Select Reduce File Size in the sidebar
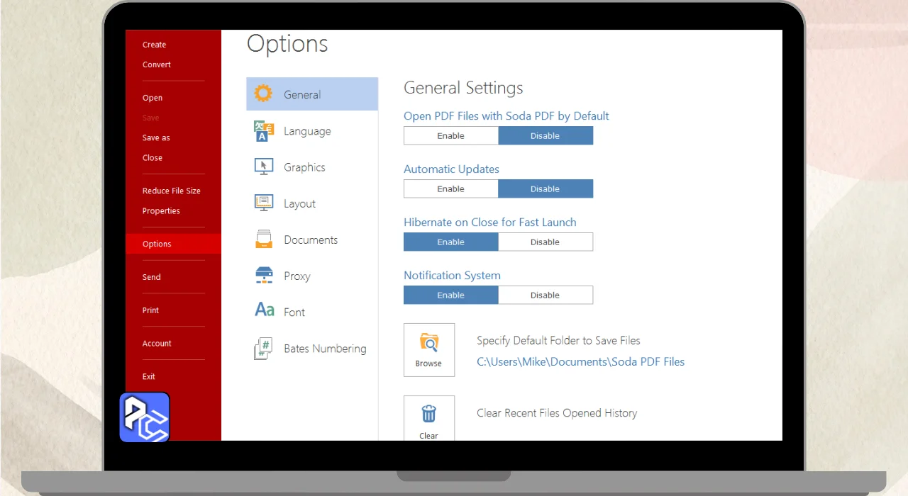This screenshot has height=496, width=908. (171, 191)
